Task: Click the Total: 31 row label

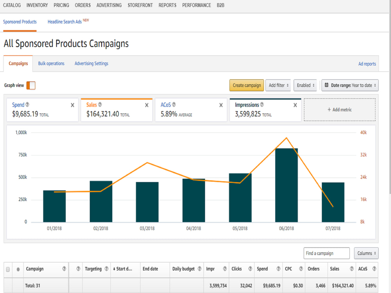Action: pyautogui.click(x=32, y=286)
